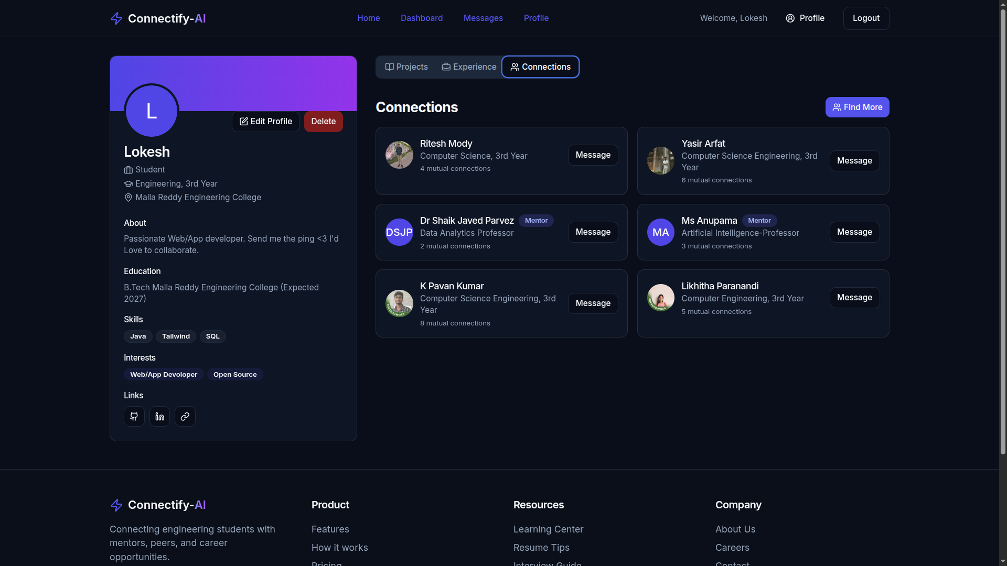Viewport: 1007px width, 566px height.
Task: Click the Edit Profile button
Action: pyautogui.click(x=265, y=121)
